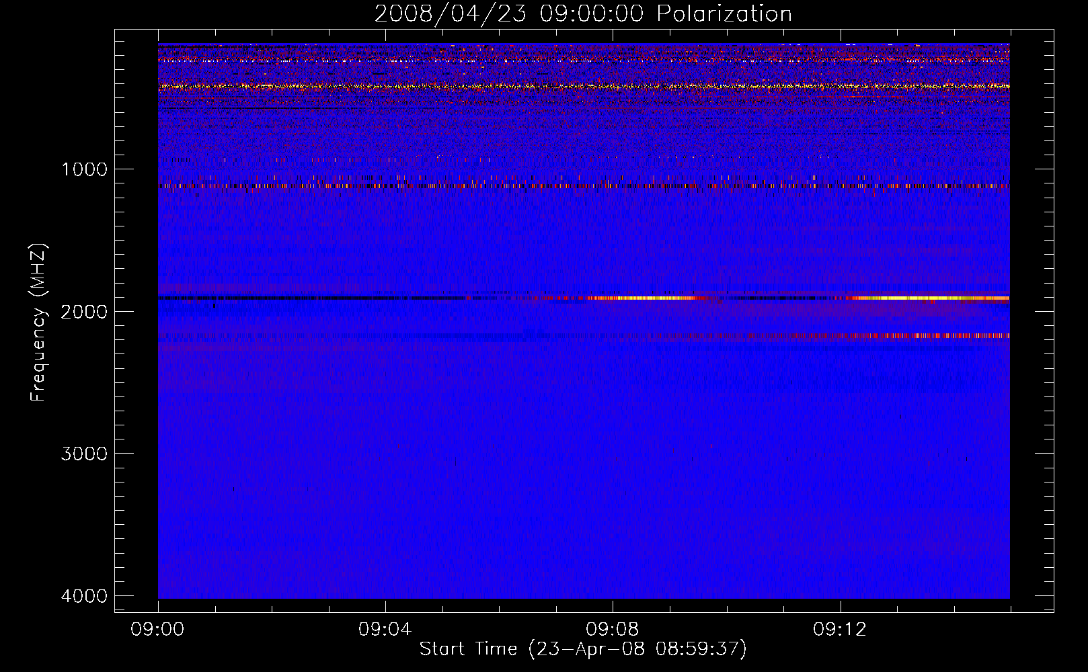Click the 09:08 time tick label
The image size is (1088, 672).
613,630
